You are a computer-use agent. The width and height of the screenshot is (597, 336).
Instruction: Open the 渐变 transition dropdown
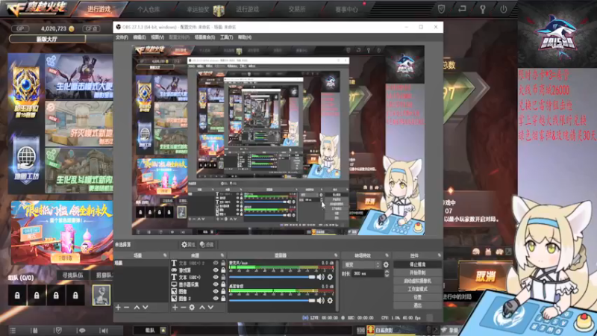[x=362, y=264]
